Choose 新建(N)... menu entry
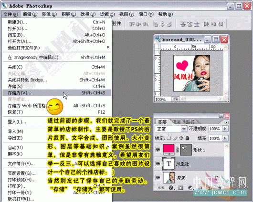The width and height of the screenshot is (253, 202). [56, 22]
